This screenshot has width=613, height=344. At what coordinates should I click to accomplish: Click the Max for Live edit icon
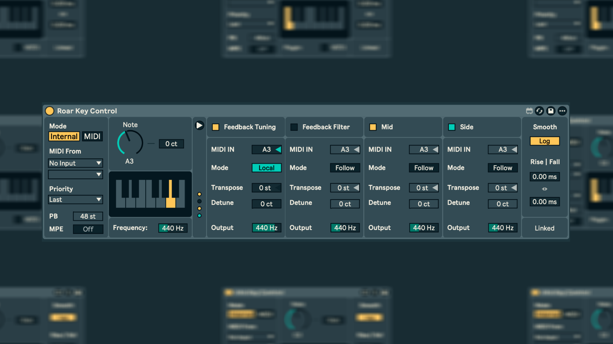point(529,111)
